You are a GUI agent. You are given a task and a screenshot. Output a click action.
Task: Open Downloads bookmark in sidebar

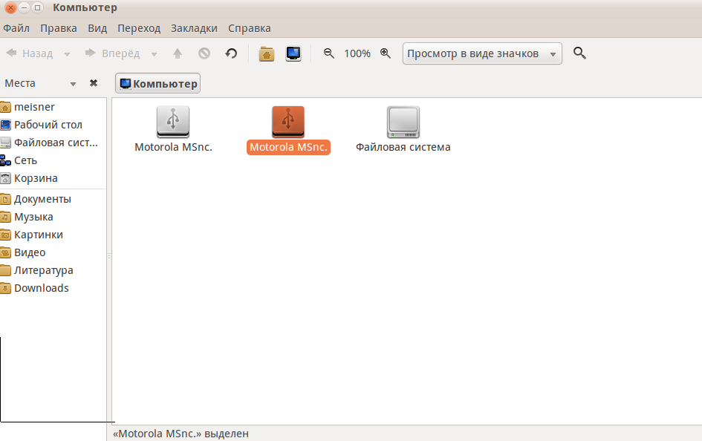pyautogui.click(x=53, y=289)
